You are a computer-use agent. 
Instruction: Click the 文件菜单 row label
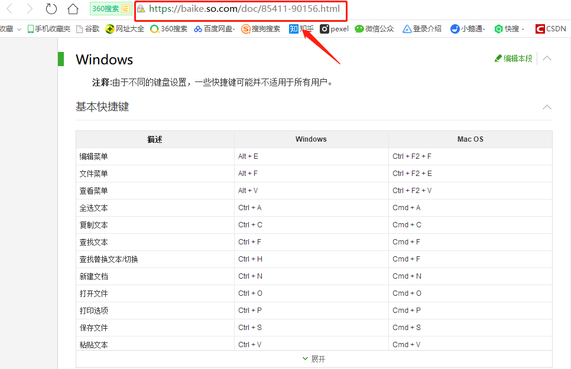click(x=93, y=174)
